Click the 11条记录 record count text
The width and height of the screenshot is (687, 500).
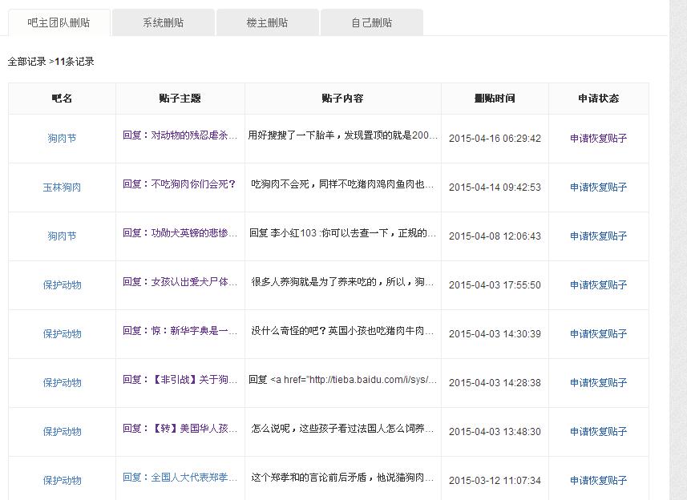[75, 61]
